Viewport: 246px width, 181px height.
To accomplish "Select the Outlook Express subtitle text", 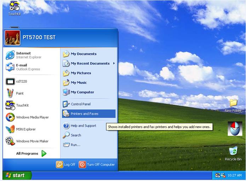I will (28, 69).
